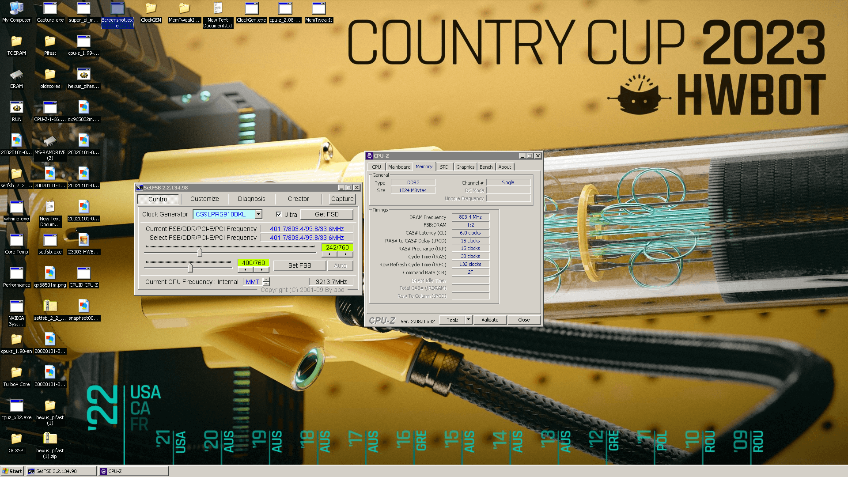This screenshot has width=848, height=477.
Task: Open hexus_pifast (1).zip archive icon
Action: (50, 446)
